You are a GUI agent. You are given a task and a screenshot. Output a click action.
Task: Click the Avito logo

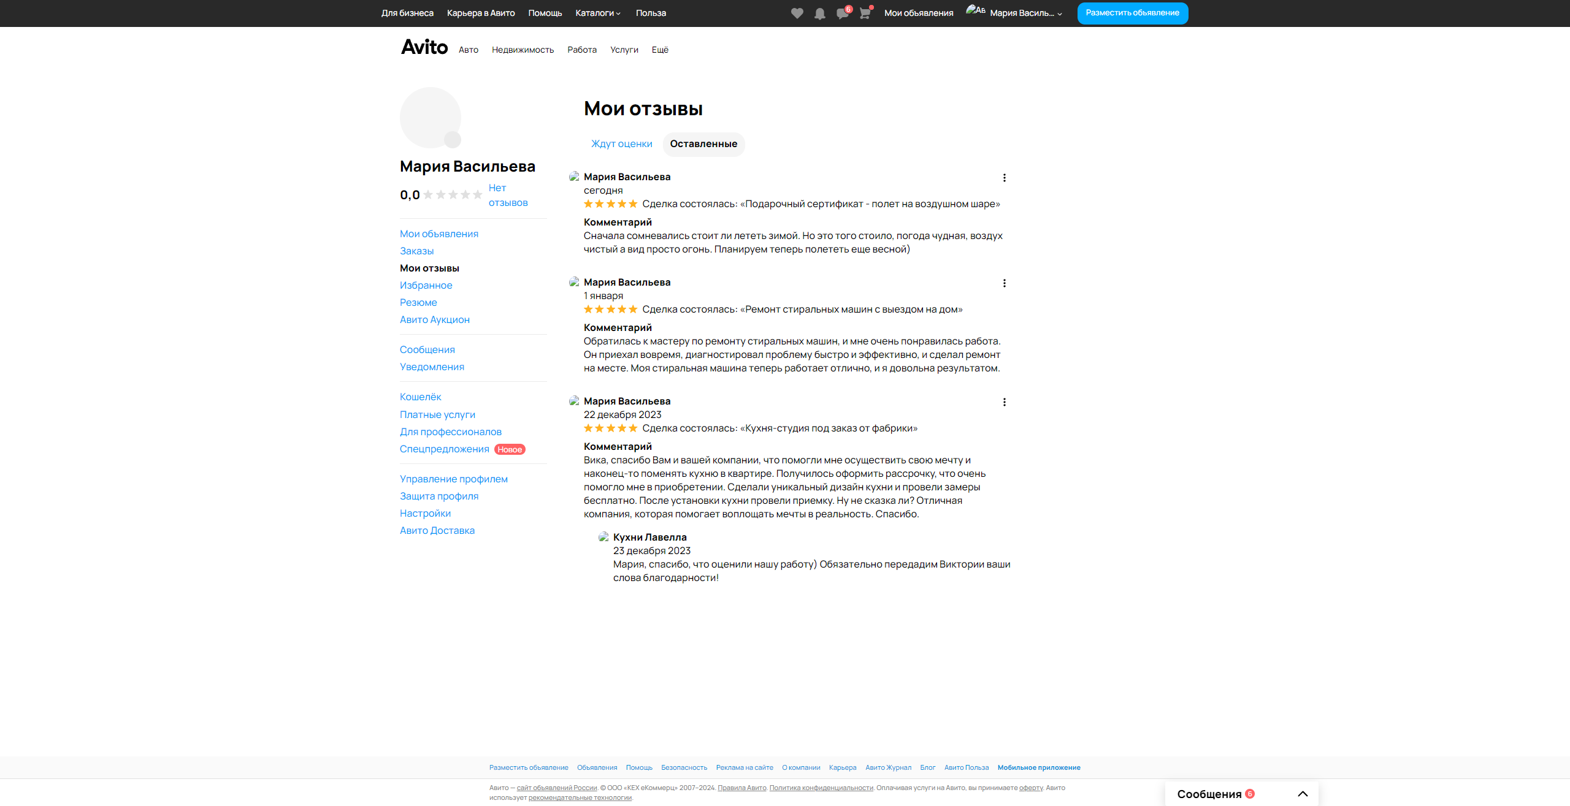424,47
